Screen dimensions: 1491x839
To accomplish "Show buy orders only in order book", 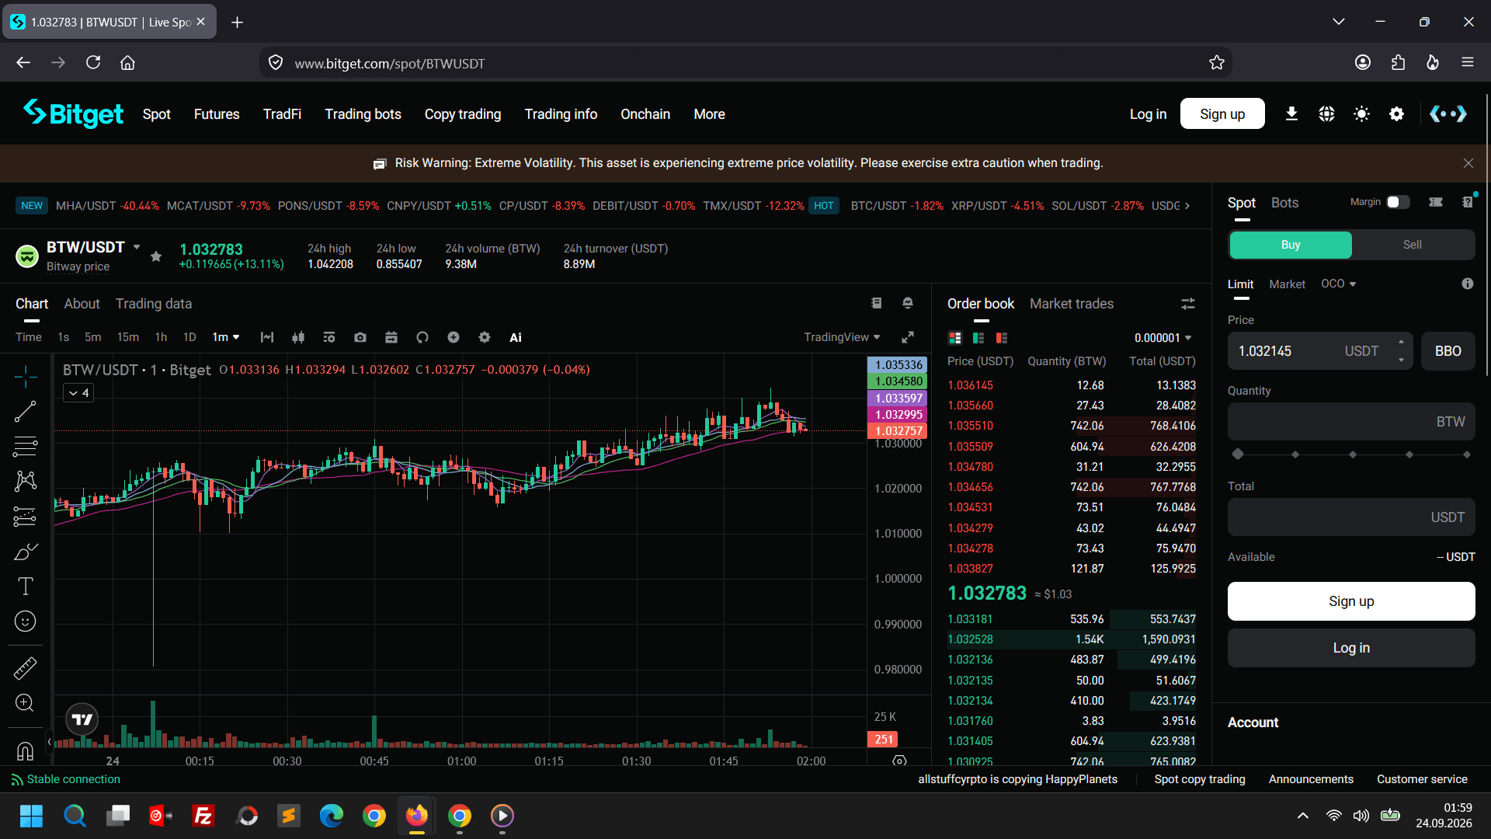I will click(978, 338).
